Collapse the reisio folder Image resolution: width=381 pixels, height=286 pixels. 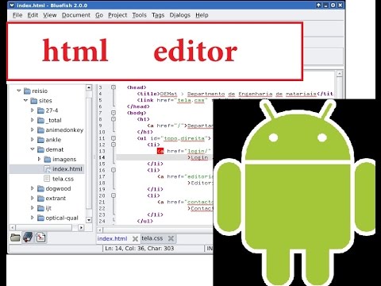pyautogui.click(x=19, y=91)
